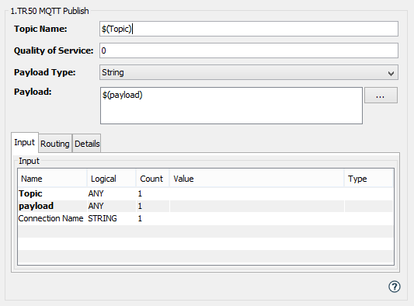Click the Value cell of Topic row
This screenshot has width=414, height=306.
coord(256,193)
